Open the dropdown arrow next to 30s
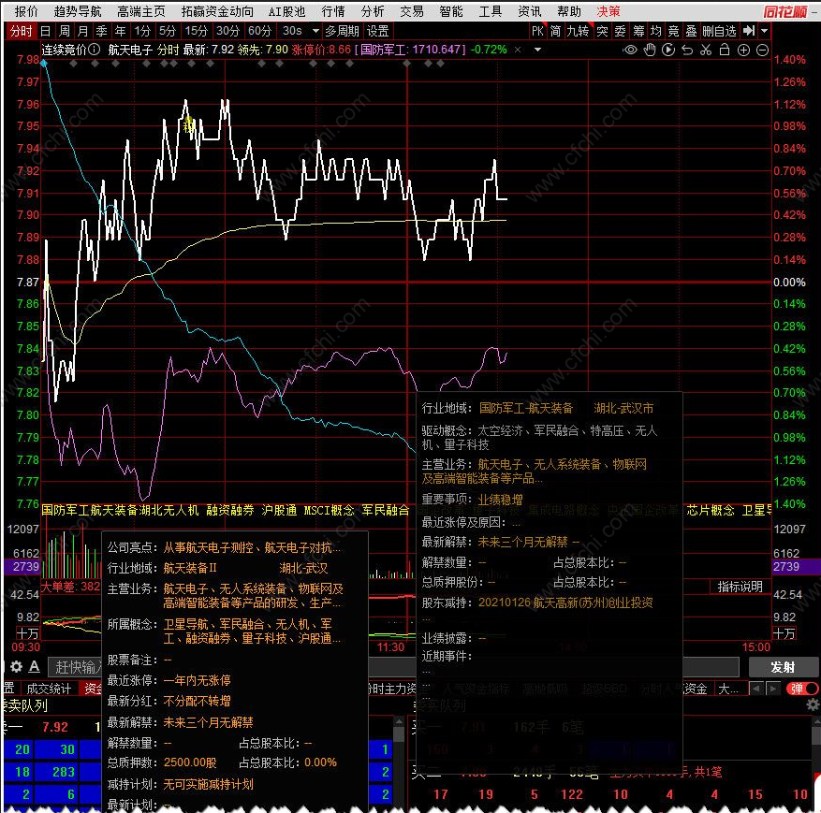The height and width of the screenshot is (813, 821). point(315,31)
